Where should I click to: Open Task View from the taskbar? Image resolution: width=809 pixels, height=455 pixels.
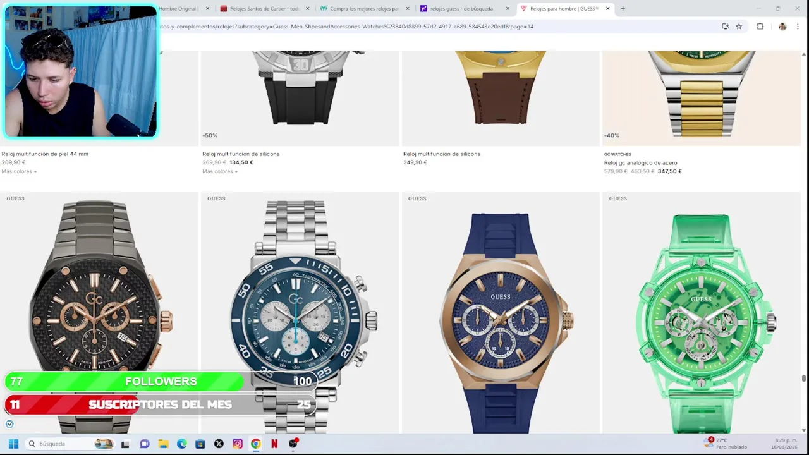(x=125, y=444)
